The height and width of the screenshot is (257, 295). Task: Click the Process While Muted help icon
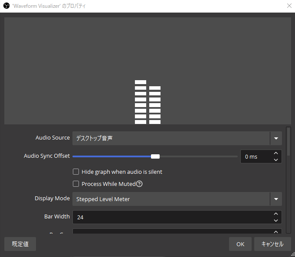(x=139, y=184)
